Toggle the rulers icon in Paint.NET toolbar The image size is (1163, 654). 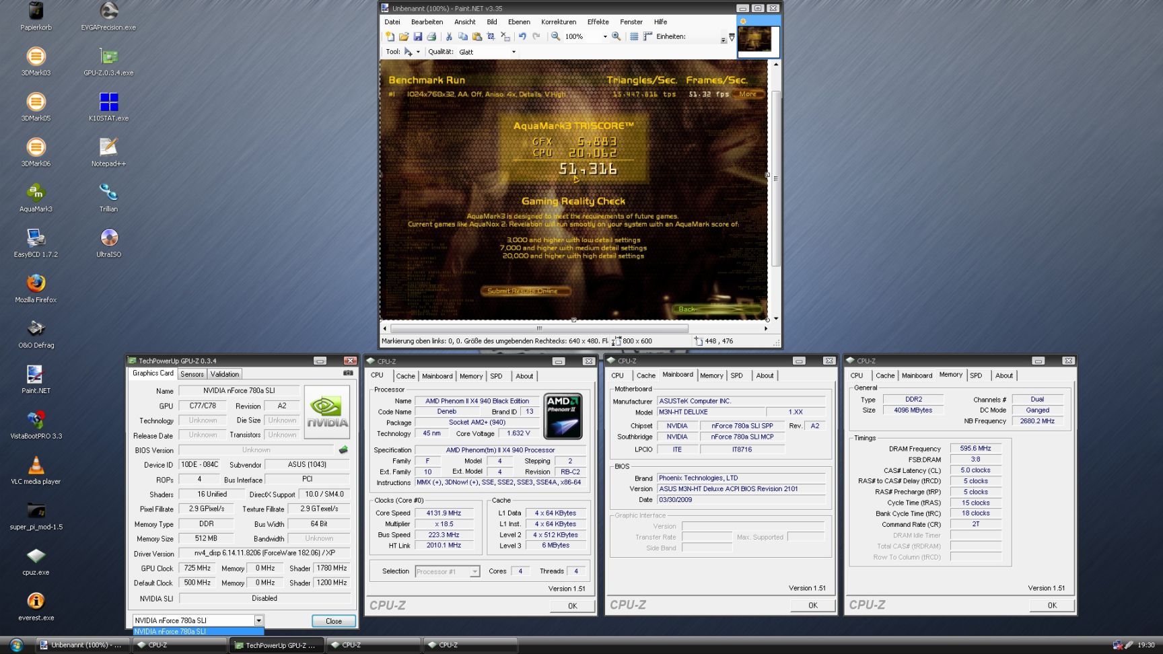[x=647, y=36]
